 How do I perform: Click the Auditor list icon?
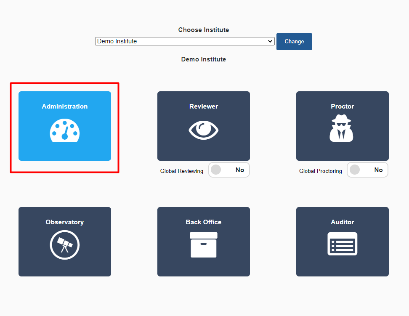pyautogui.click(x=342, y=244)
